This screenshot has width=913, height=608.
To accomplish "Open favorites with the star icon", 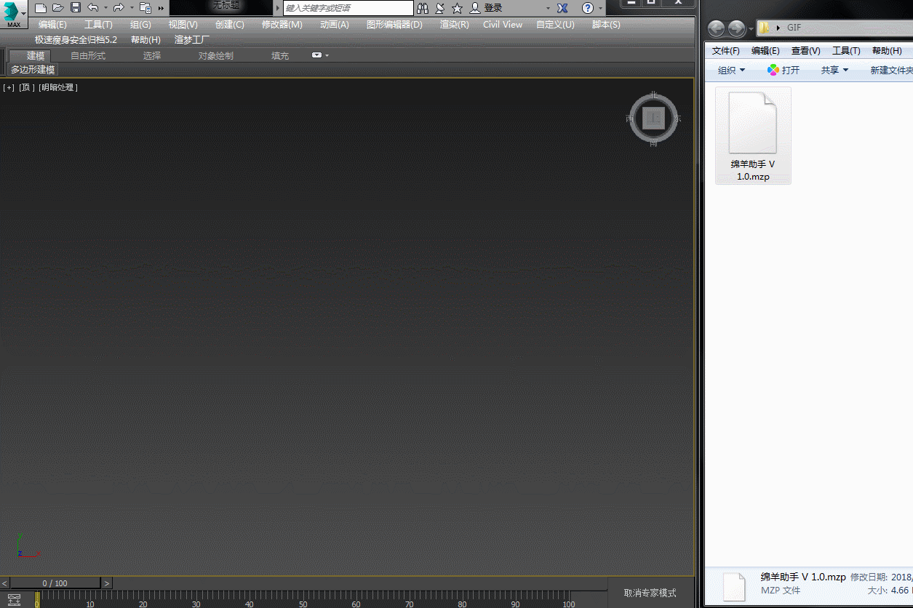I will pos(457,8).
